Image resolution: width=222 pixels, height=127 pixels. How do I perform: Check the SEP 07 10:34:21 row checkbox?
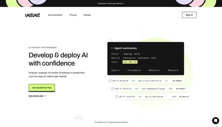tap(113, 89)
